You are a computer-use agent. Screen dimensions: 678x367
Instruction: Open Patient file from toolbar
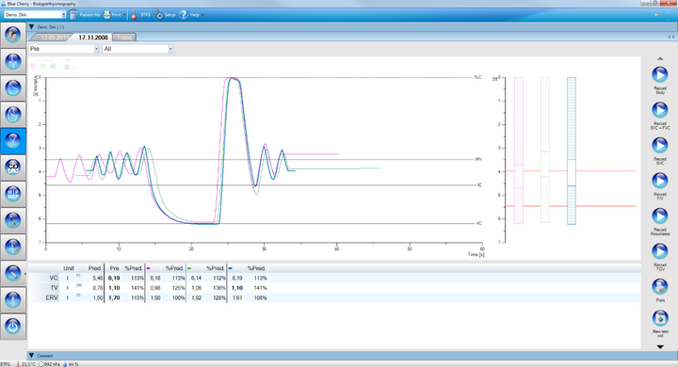(x=85, y=15)
